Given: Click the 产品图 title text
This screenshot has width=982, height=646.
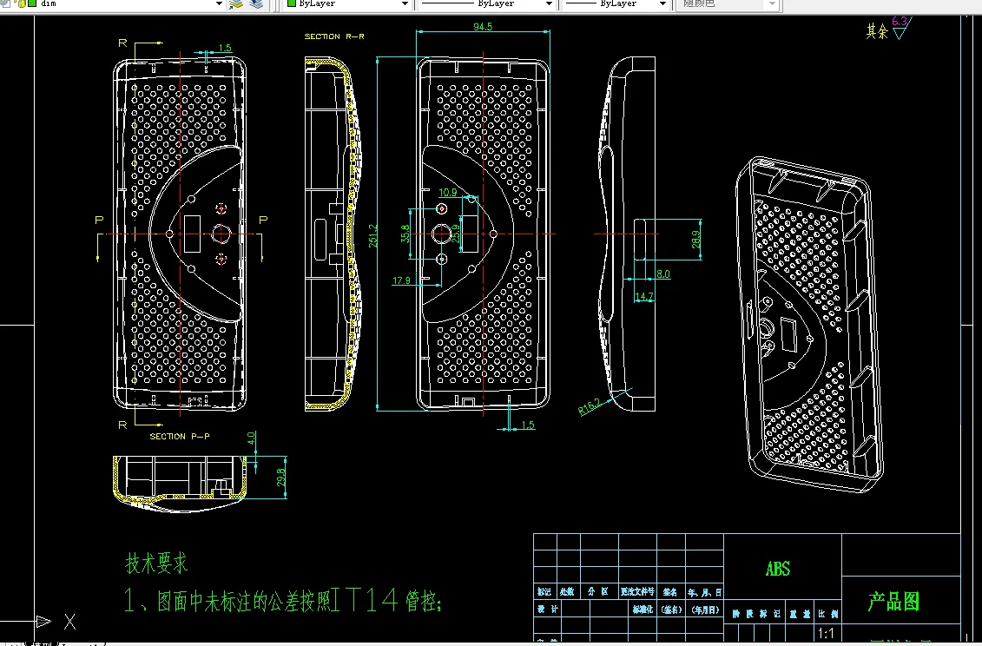Looking at the screenshot, I should (893, 602).
